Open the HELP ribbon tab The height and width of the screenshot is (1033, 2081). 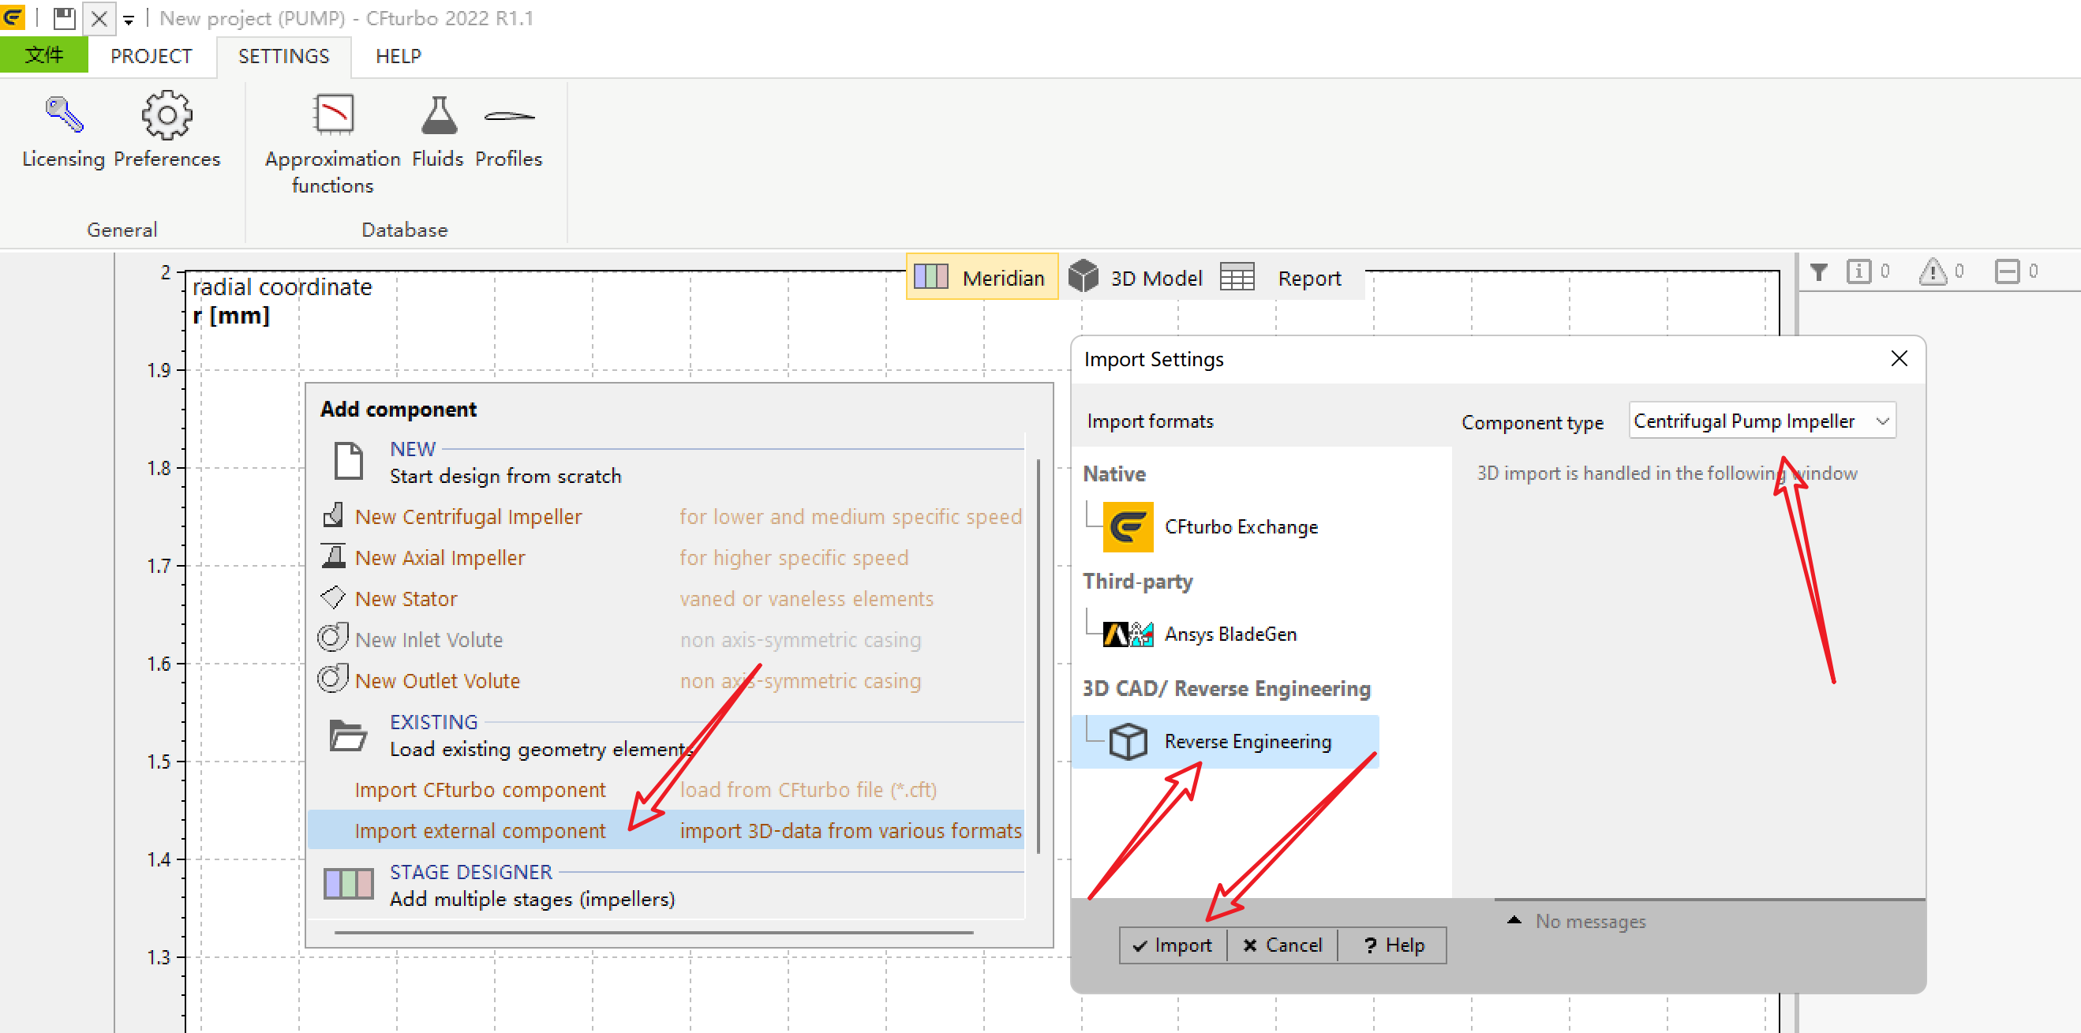click(399, 56)
